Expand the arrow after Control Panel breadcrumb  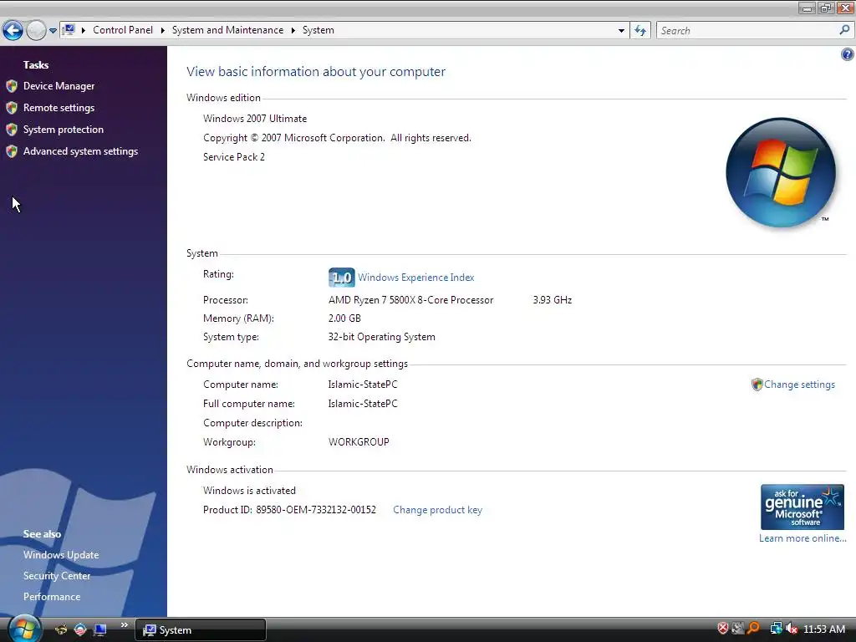click(x=162, y=30)
